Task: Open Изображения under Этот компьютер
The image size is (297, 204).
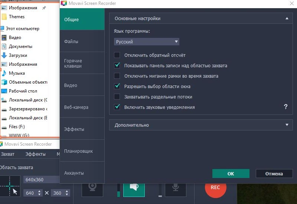Action: [x=23, y=64]
